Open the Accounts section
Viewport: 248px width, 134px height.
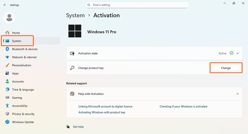(18, 81)
